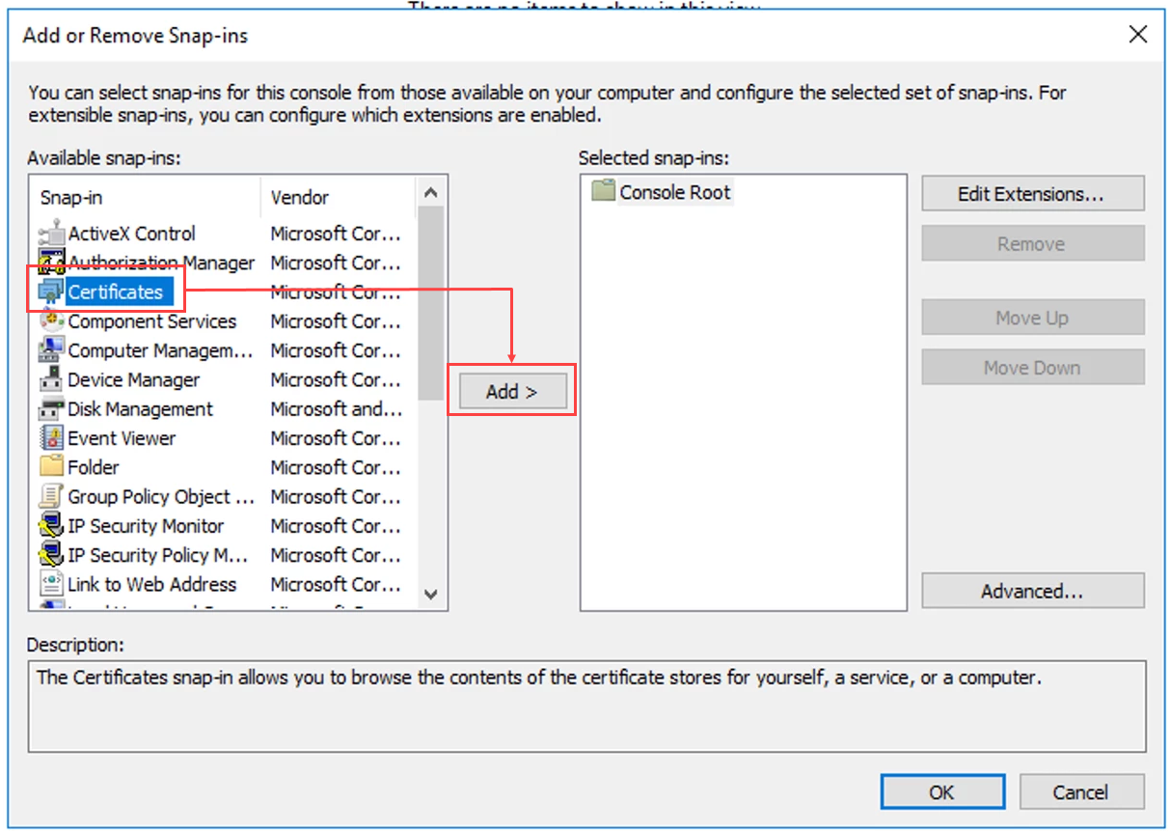Select the IP Security Monitor icon
The width and height of the screenshot is (1170, 833).
pyautogui.click(x=51, y=526)
